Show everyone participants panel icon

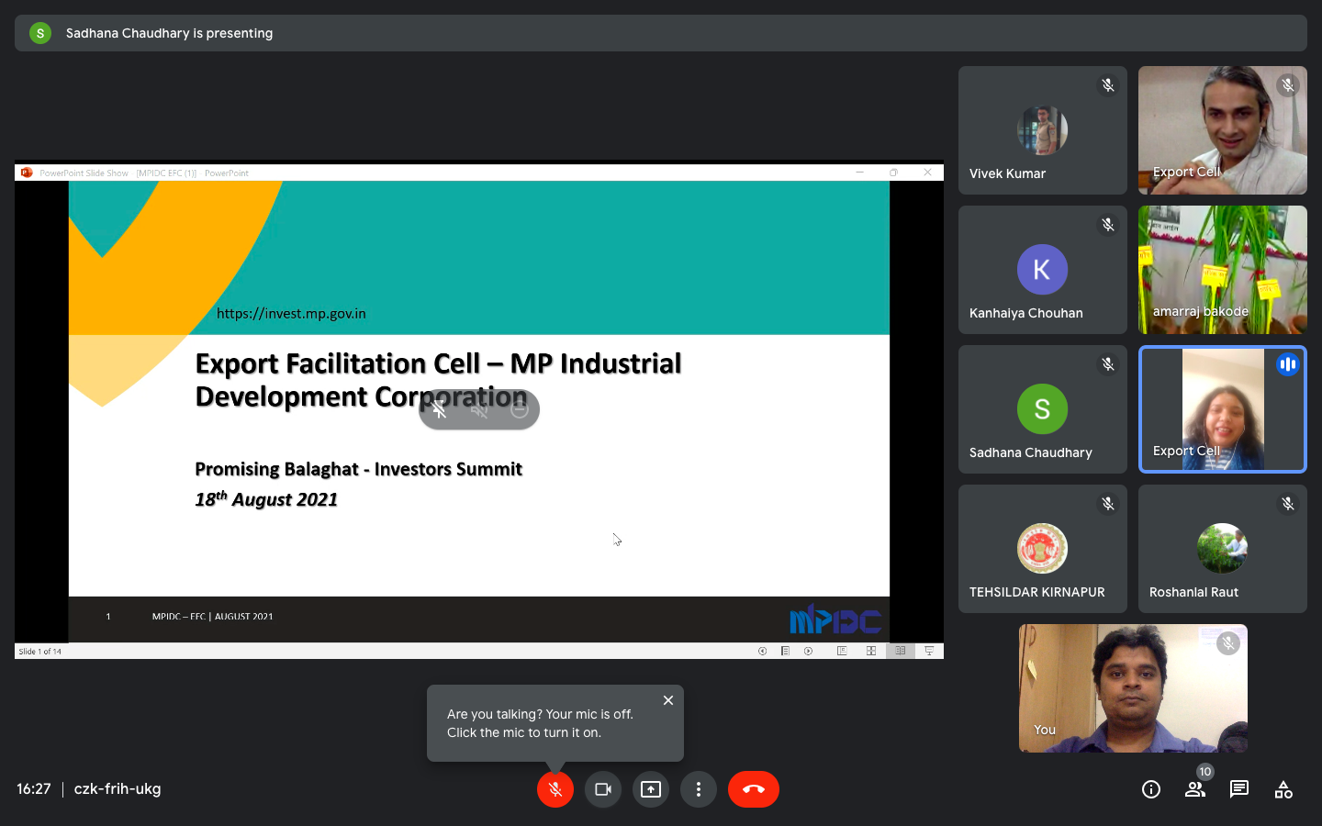click(x=1195, y=789)
